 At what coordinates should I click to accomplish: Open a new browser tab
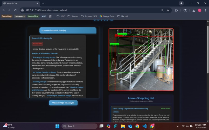point(43,3)
